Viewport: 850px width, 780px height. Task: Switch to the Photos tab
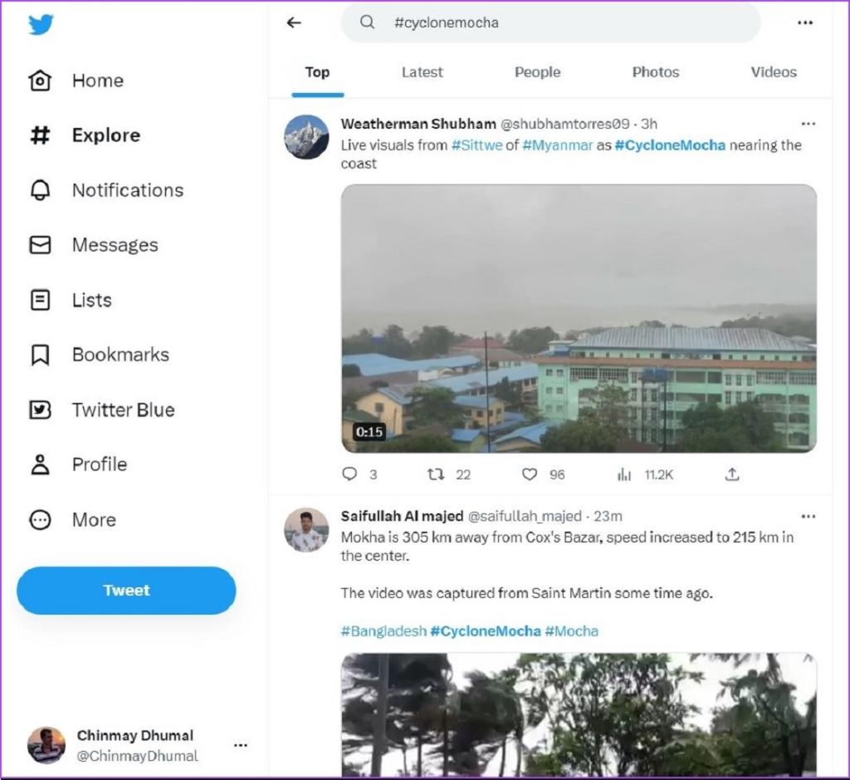click(x=656, y=72)
